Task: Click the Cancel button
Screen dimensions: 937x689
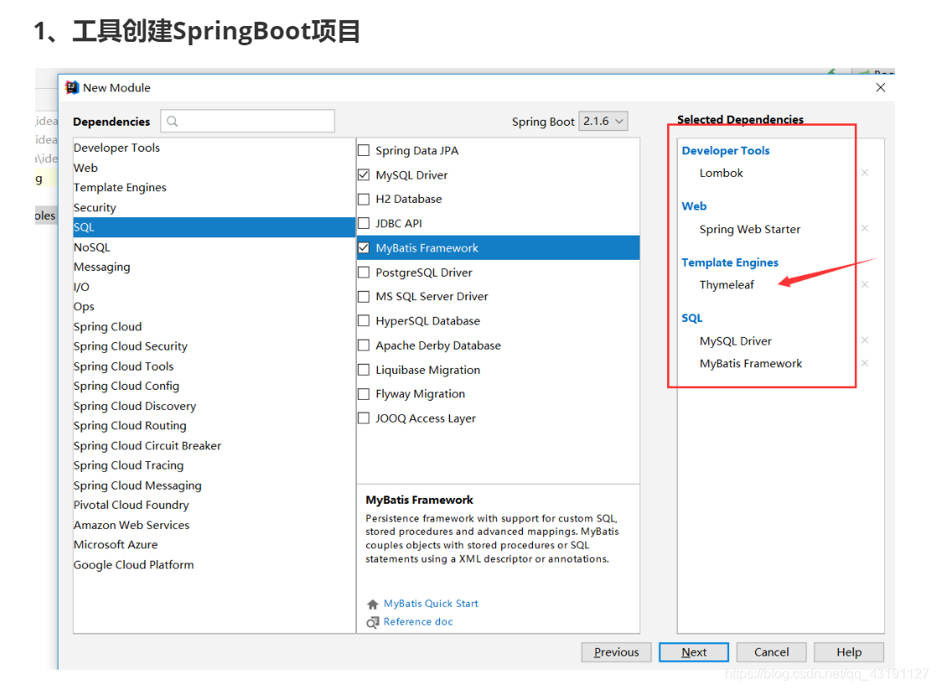Action: click(x=771, y=652)
